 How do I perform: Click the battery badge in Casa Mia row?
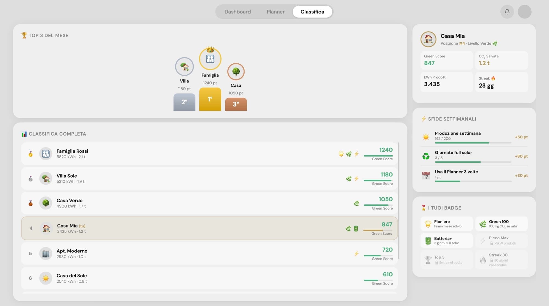(356, 228)
